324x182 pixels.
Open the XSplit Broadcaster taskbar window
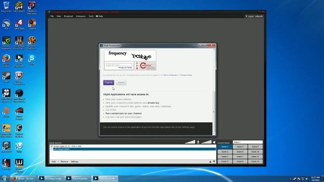105,178
